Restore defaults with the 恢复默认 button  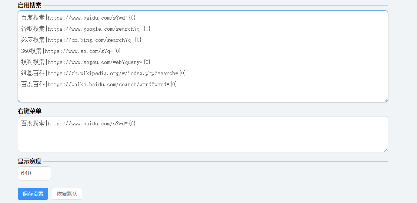[67, 194]
